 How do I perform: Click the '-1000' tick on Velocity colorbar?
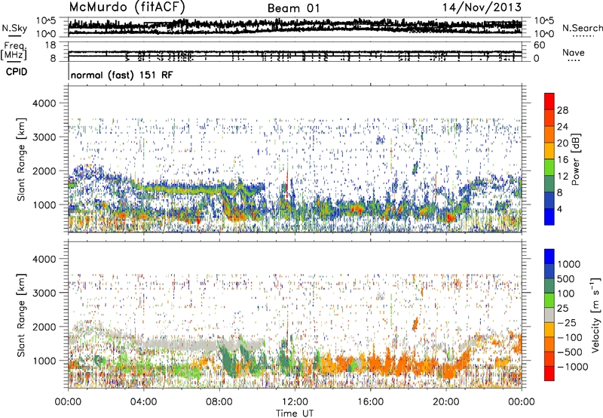coord(572,367)
